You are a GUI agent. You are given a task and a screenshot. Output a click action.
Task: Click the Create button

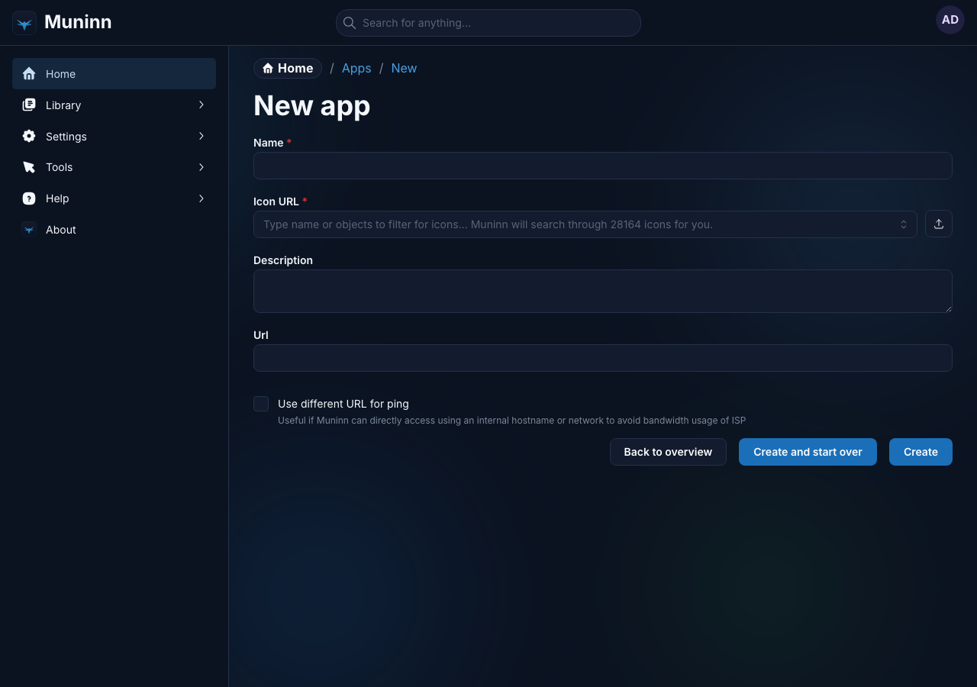pyautogui.click(x=921, y=452)
